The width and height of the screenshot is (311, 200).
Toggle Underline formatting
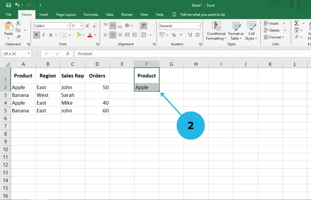(x=51, y=35)
